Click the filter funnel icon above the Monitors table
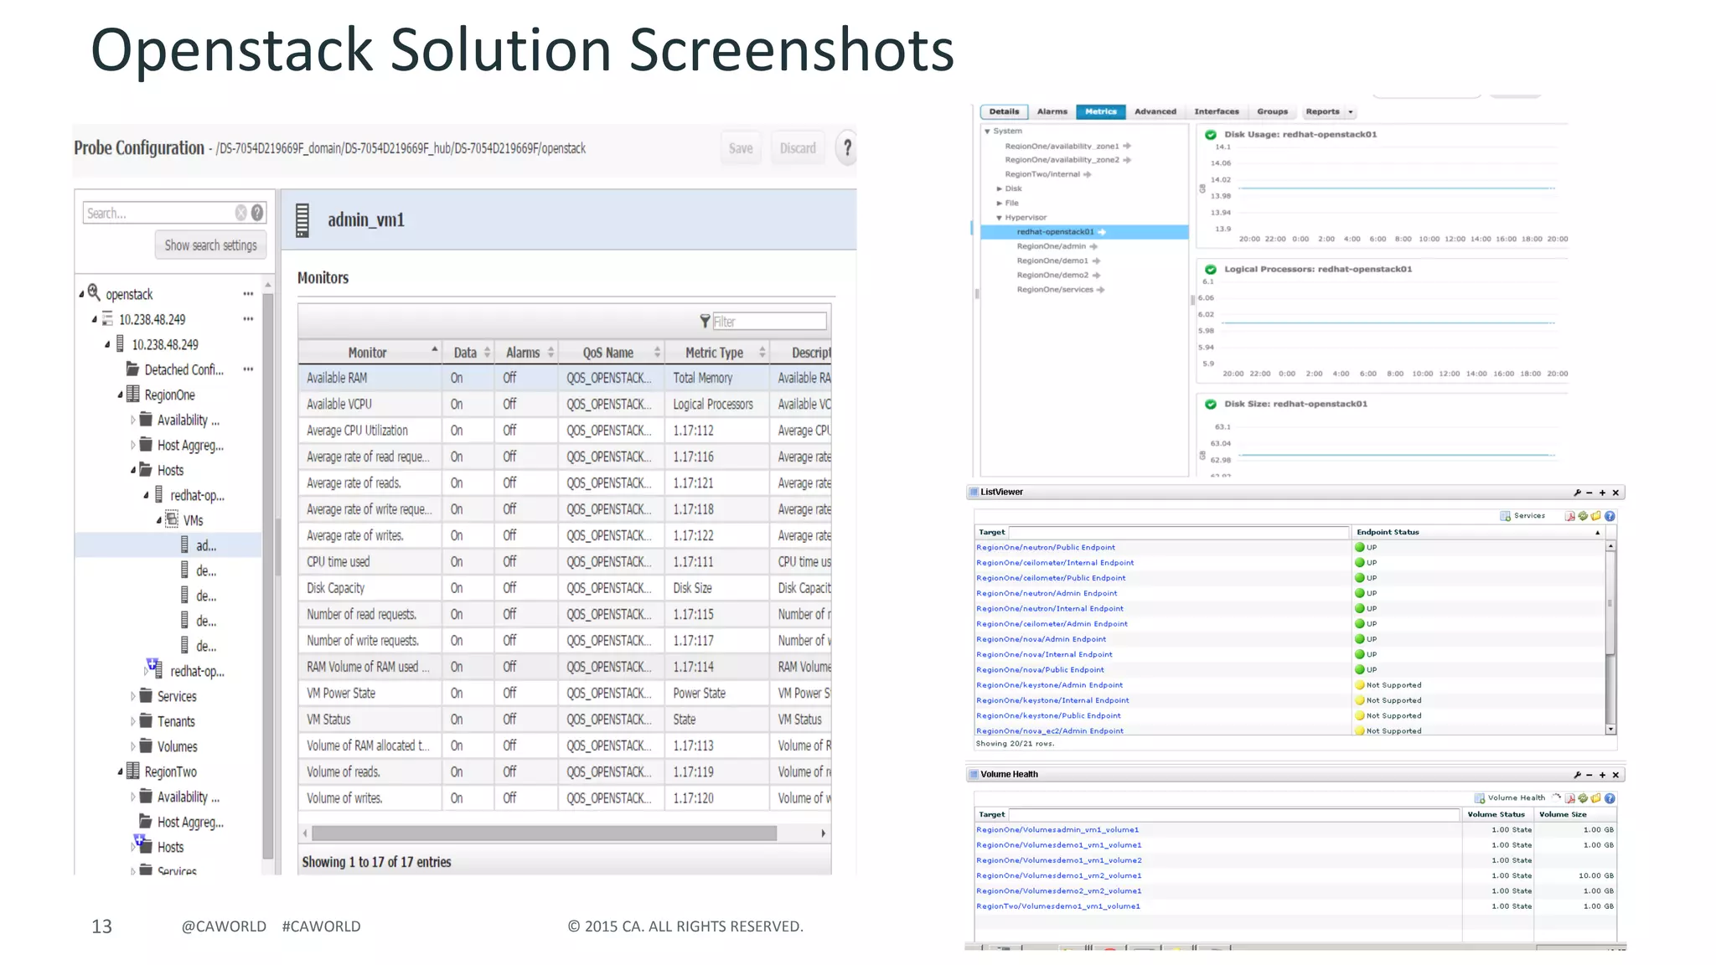This screenshot has width=1716, height=965. pyautogui.click(x=705, y=321)
